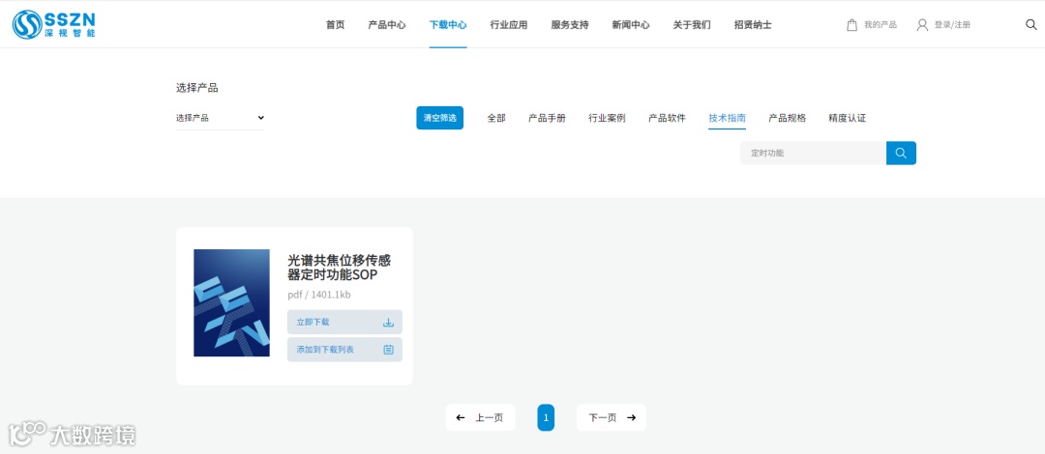Select the 精度认证 filter tab

coord(847,118)
